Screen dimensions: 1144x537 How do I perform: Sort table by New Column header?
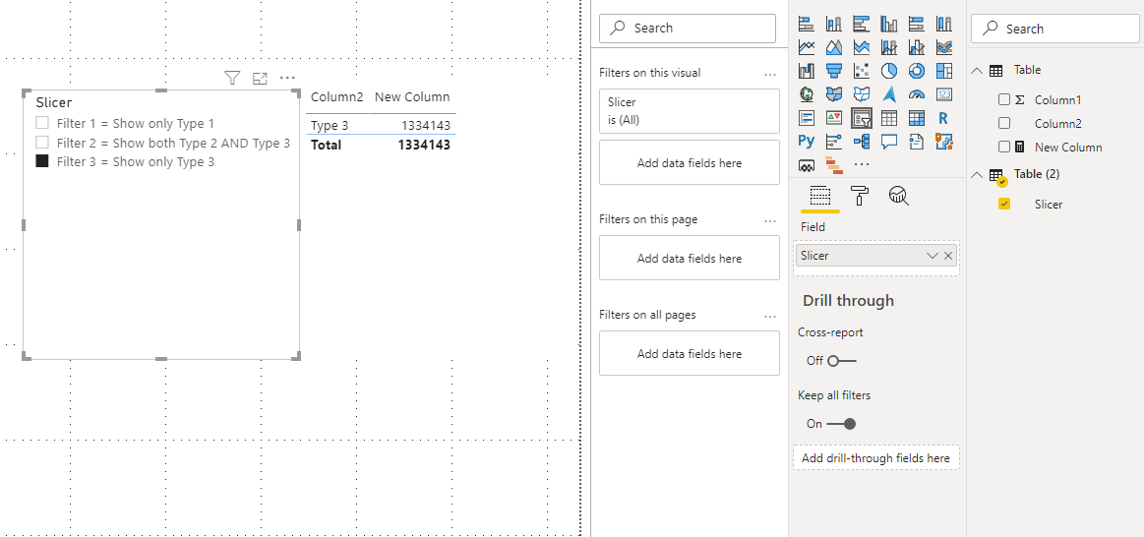coord(412,97)
